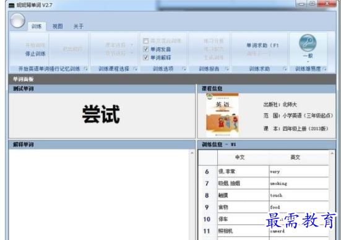Viewport: 341px width, 240px height.
Task: Close the 妮妮背单词 V2.7 window
Action: coord(327,4)
